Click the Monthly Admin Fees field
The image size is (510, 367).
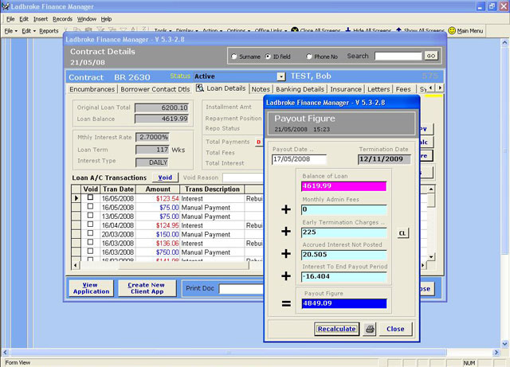point(343,209)
